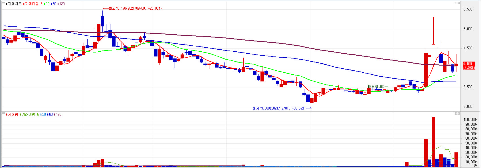Select the 거래량 volume legend label
This screenshot has width=481, height=168.
(x=13, y=115)
